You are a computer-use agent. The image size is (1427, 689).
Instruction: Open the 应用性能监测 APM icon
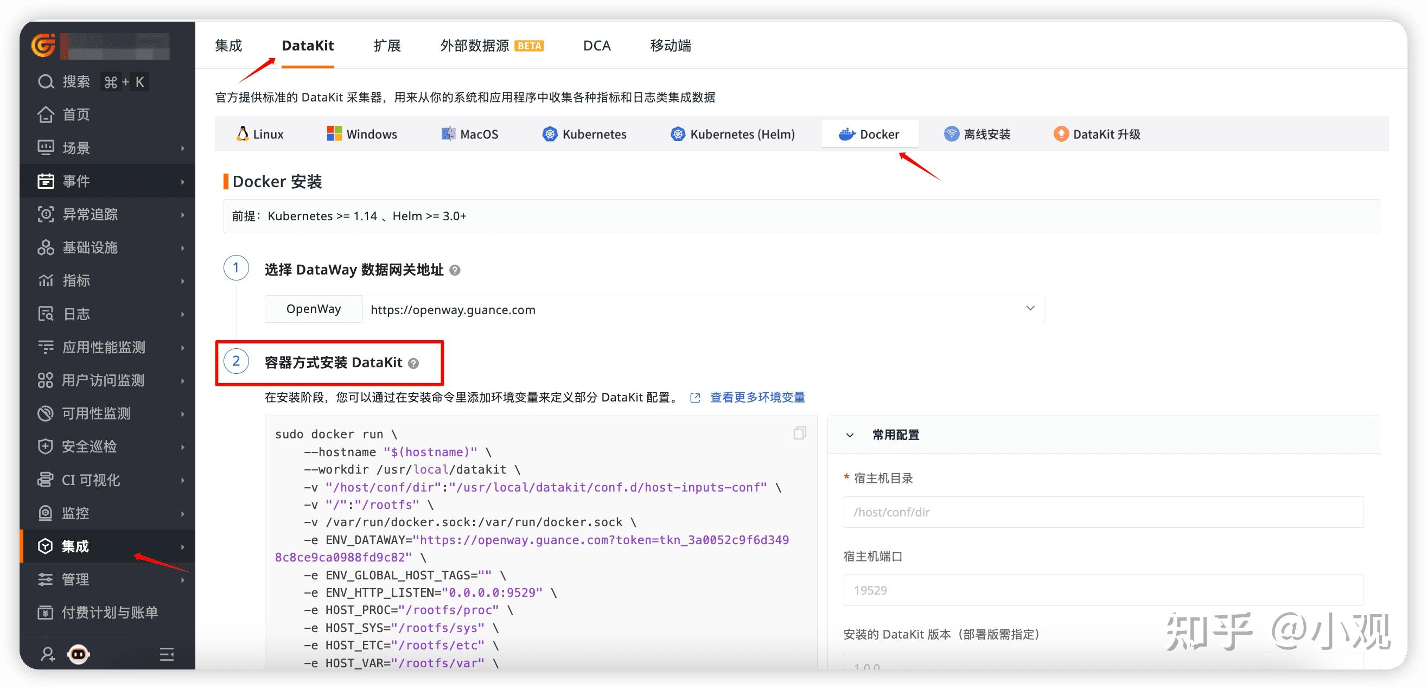47,347
